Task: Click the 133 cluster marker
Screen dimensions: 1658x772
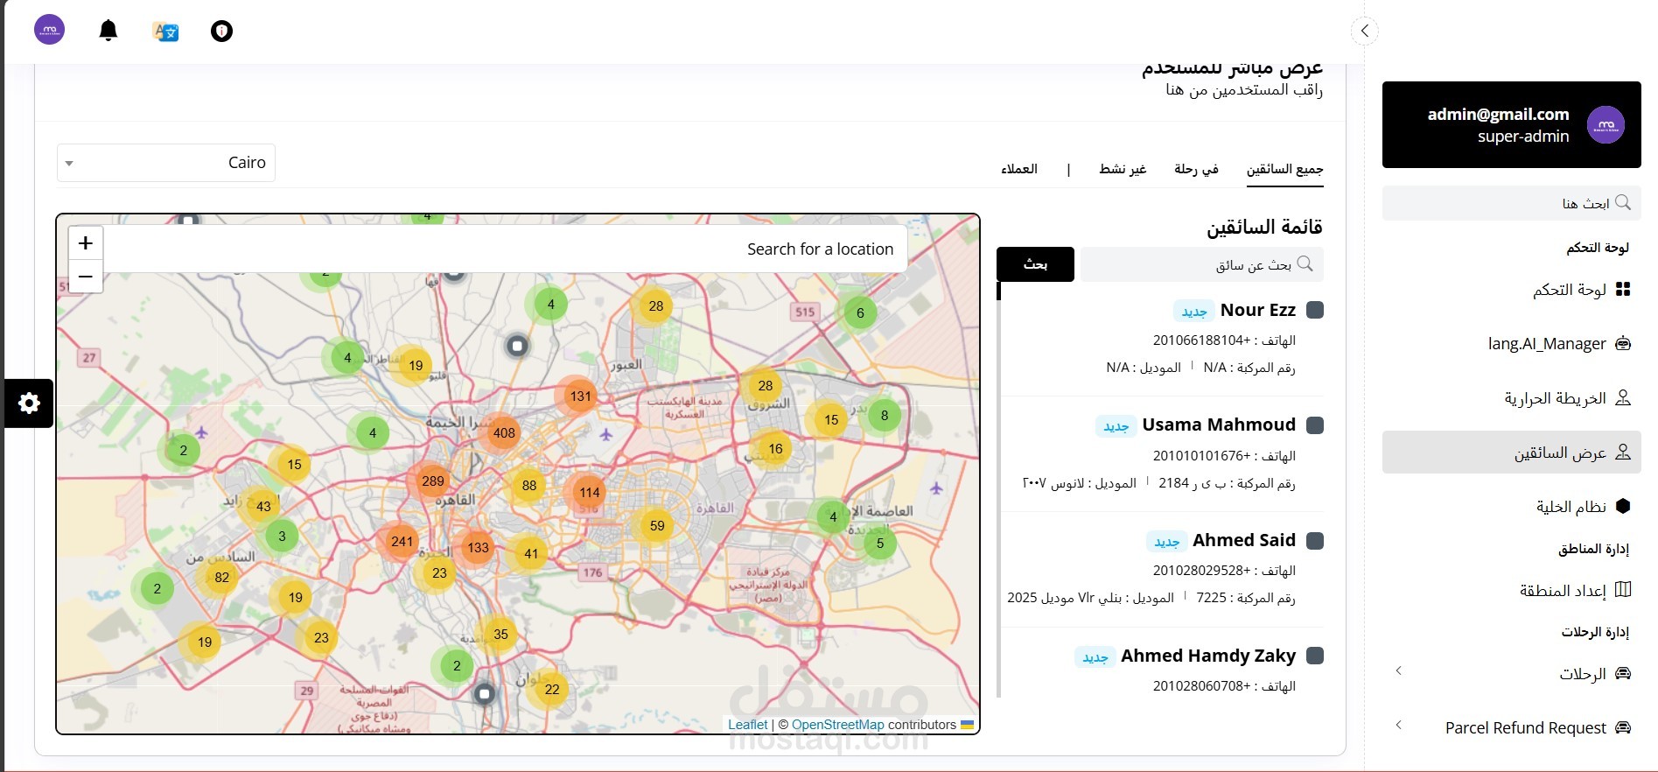Action: (x=478, y=548)
